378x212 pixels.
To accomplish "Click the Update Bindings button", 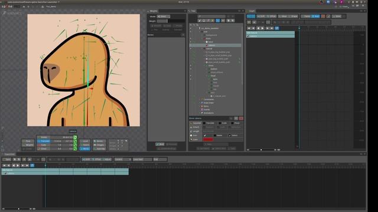I will (x=167, y=148).
